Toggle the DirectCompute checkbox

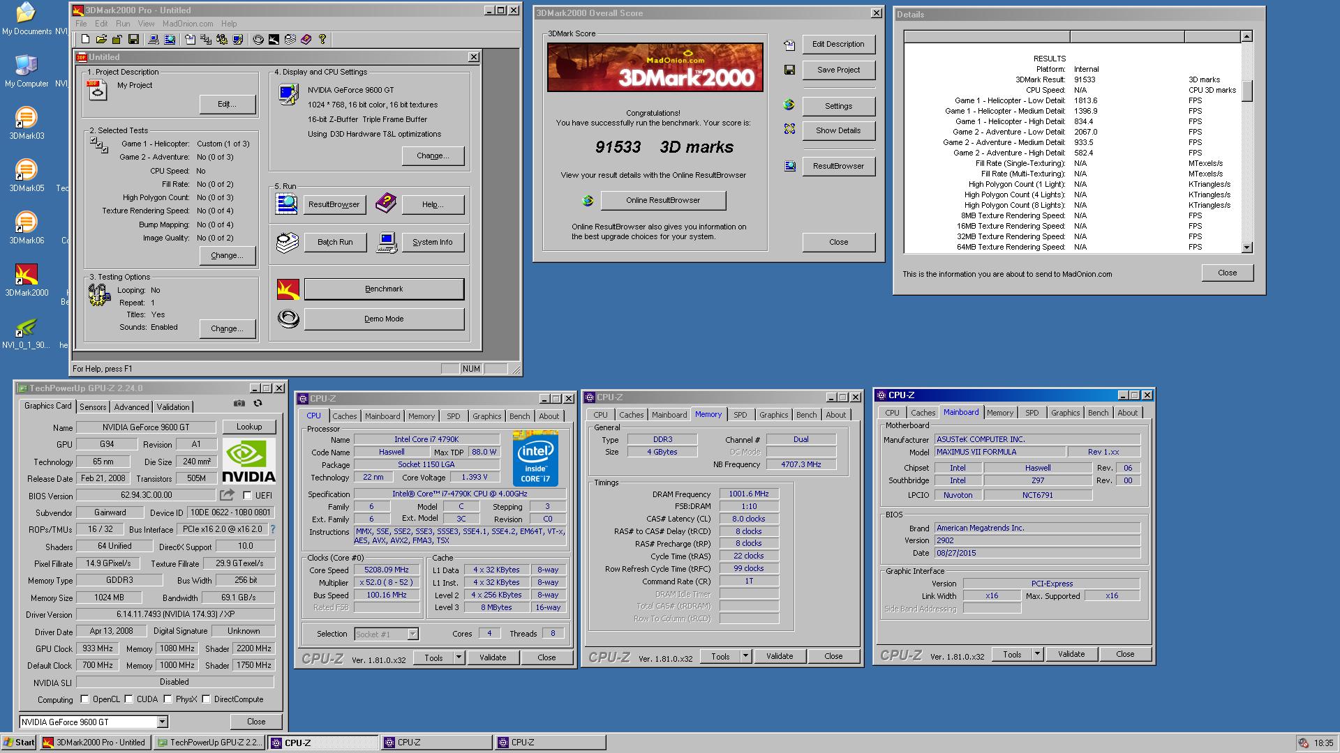[206, 699]
